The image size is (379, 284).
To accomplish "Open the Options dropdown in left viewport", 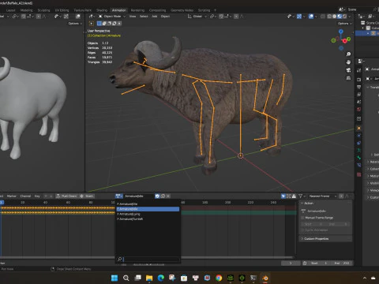I will pos(75,24).
